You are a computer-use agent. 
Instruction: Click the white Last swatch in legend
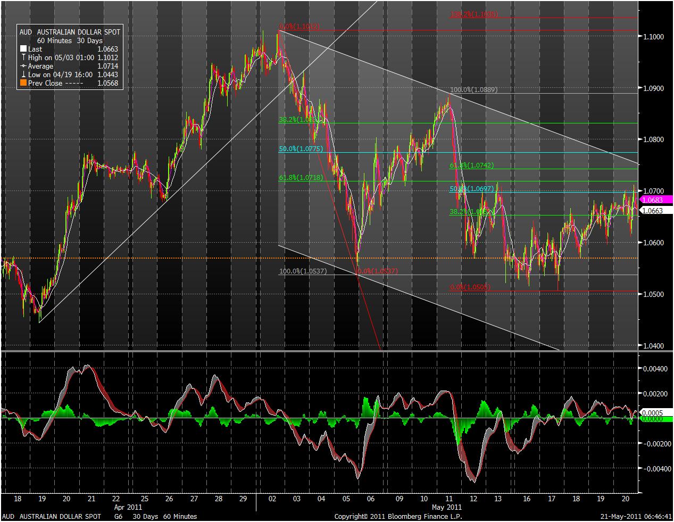(x=23, y=49)
